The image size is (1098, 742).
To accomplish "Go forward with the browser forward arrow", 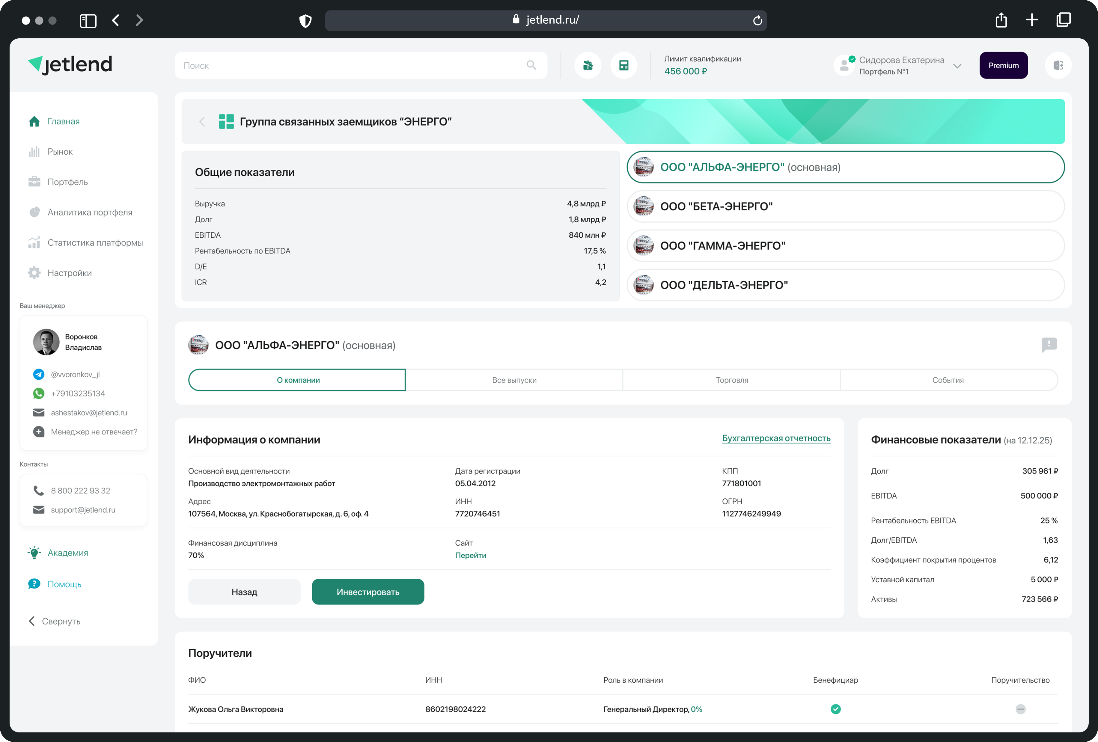I will pos(139,20).
